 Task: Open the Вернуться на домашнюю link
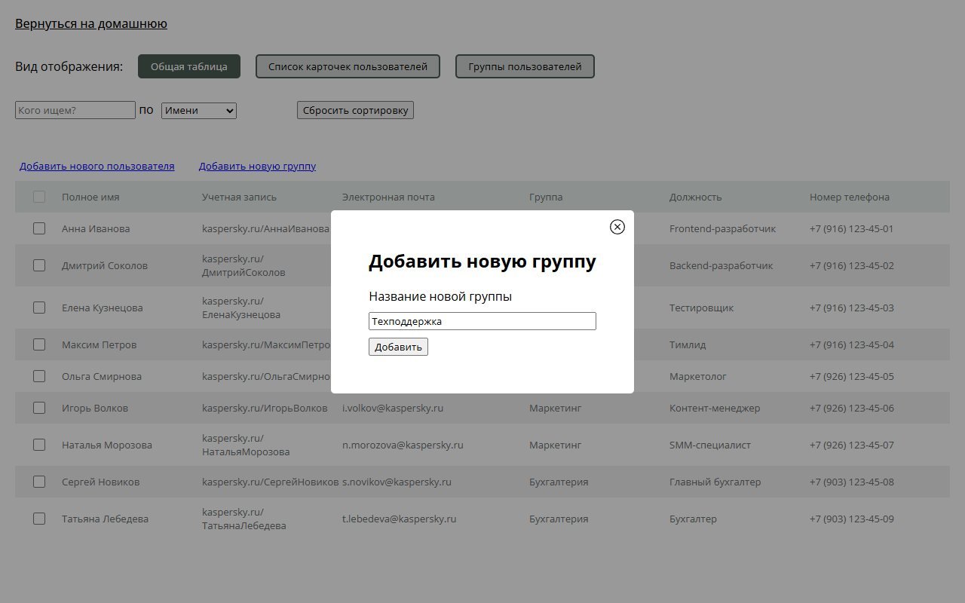pyautogui.click(x=91, y=23)
